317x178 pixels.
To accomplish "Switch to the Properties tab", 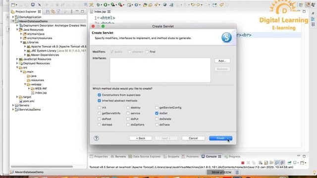I will (x=99, y=156).
